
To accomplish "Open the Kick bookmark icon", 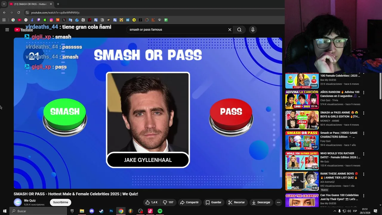I will coord(45,20).
